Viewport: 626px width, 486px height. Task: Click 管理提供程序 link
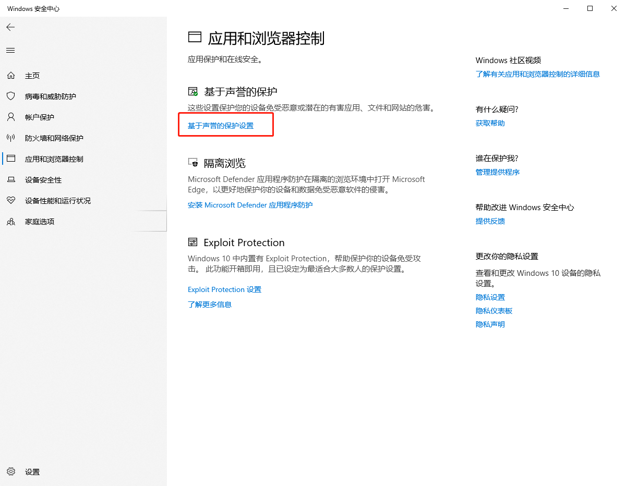point(498,172)
